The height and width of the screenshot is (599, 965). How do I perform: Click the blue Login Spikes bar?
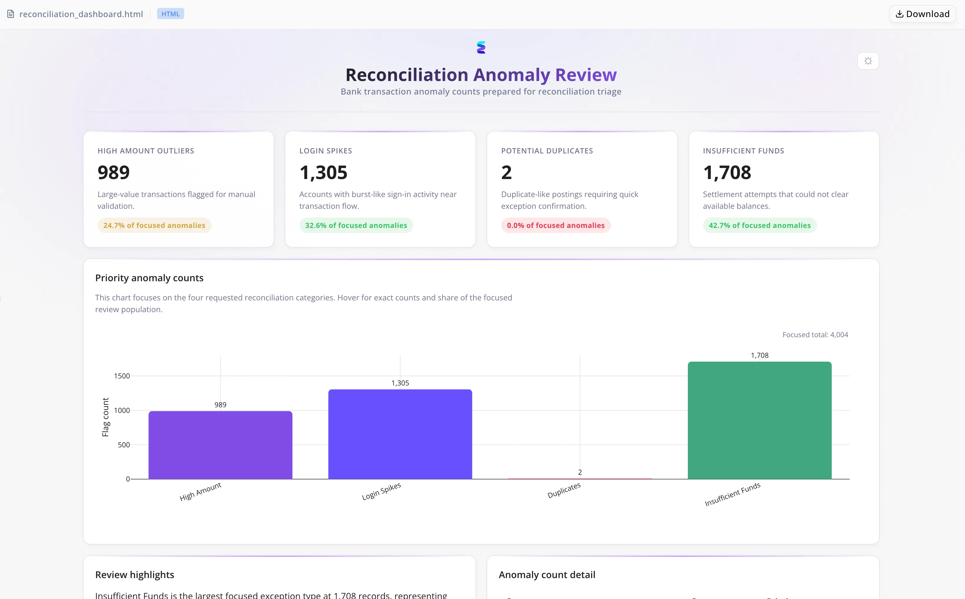click(400, 434)
